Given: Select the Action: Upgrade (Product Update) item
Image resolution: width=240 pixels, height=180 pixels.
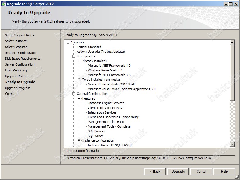Looking at the screenshot, I should point(101,52).
